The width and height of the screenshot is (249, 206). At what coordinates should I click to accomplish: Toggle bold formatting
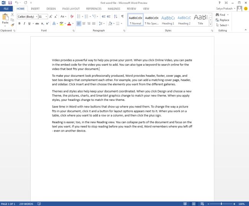20,23
